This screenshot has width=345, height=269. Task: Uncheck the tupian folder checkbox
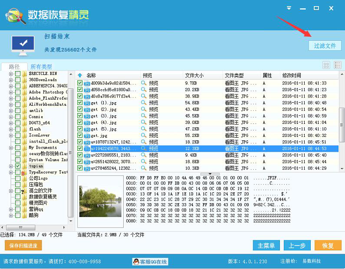18,166
